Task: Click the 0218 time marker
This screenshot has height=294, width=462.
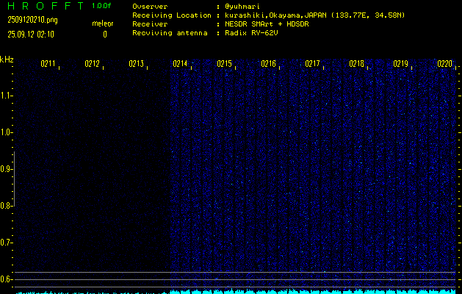Action: pyautogui.click(x=356, y=64)
